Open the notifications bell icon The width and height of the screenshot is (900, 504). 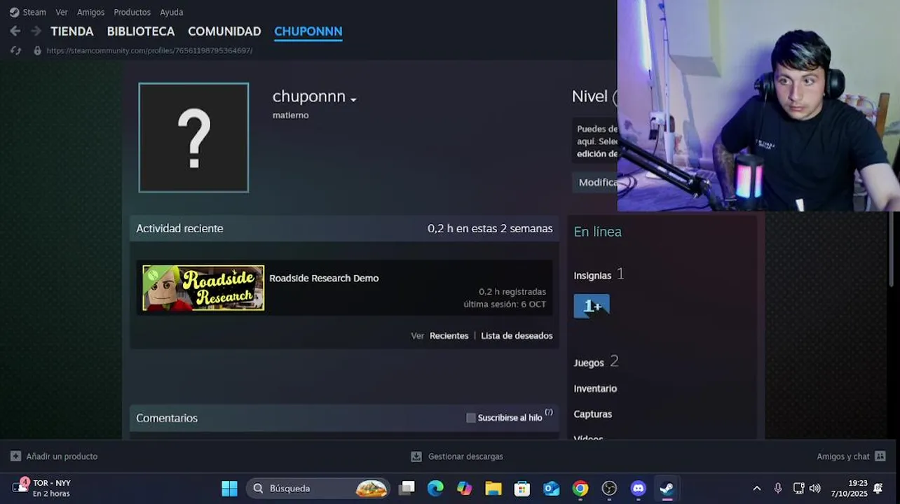coord(879,489)
